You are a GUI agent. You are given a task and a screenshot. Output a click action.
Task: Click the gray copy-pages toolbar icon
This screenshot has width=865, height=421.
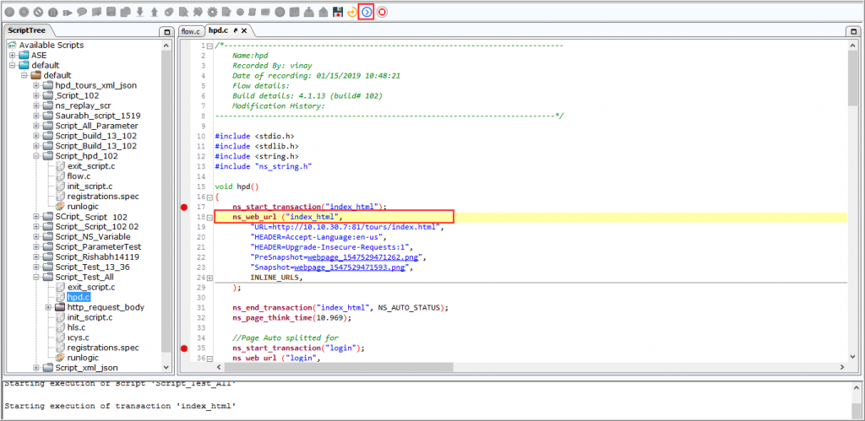126,12
